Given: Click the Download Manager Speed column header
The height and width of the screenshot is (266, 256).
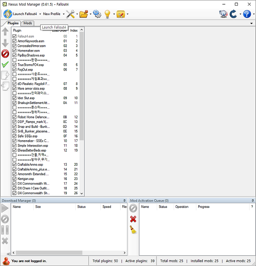Looking at the screenshot, I should point(111,207).
